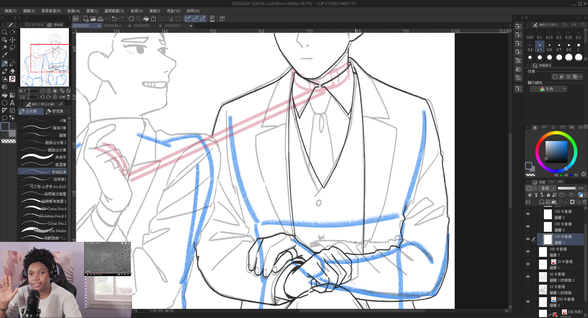Open CLIP STUDIO launcher icon
588x318 pixels.
point(76,19)
